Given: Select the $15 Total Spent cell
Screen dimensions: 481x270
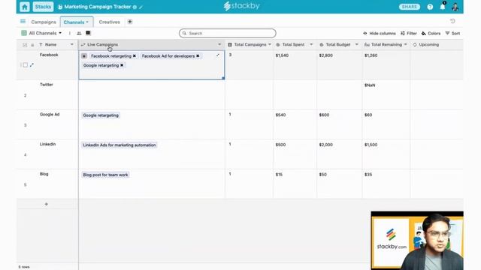Looking at the screenshot, I should point(295,184).
